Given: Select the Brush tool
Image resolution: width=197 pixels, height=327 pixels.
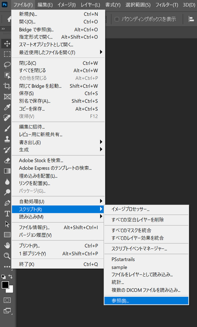Looking at the screenshot, I should tap(7, 129).
